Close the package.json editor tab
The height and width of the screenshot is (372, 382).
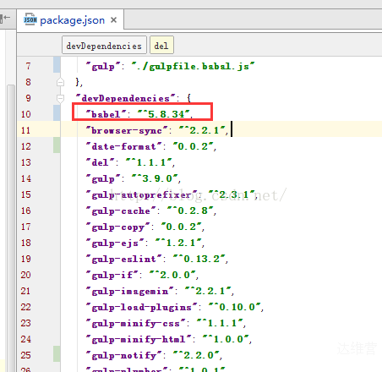[x=113, y=20]
